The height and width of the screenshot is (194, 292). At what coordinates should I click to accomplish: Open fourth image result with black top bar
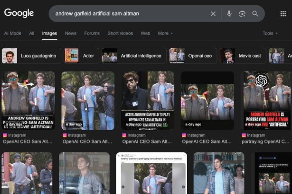click(207, 101)
